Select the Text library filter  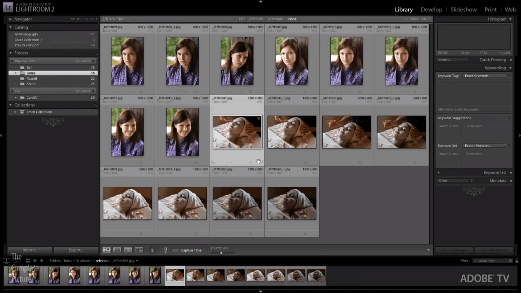[x=240, y=19]
